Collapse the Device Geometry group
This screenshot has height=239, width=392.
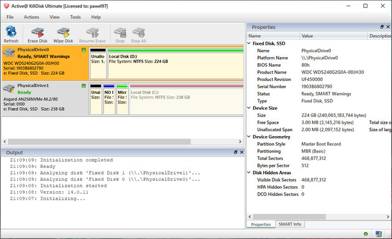[x=249, y=137]
